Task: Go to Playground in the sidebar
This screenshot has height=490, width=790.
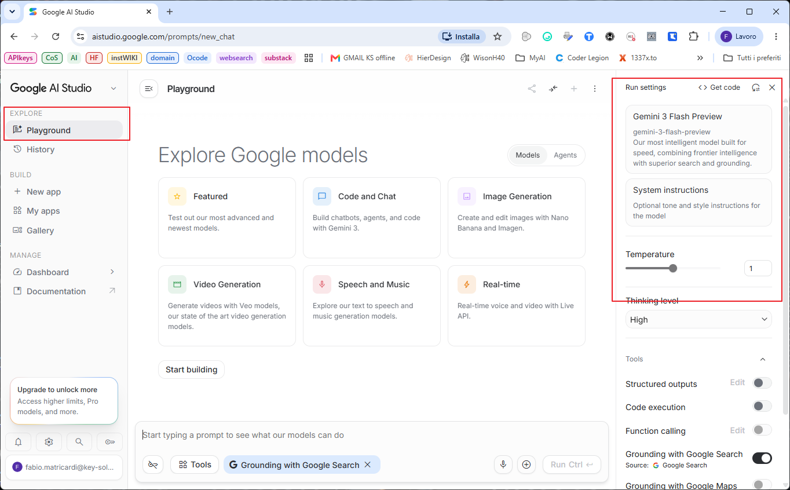Action: click(x=64, y=130)
